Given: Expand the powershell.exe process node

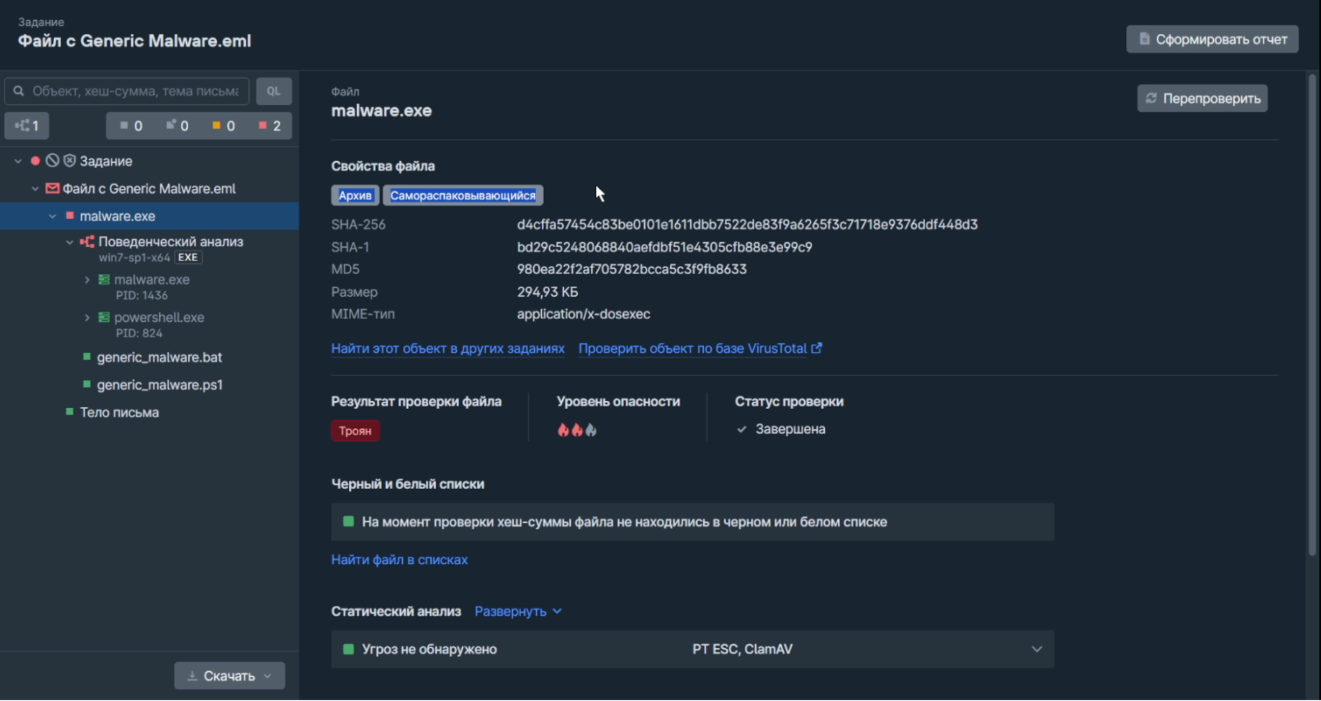Looking at the screenshot, I should coord(87,318).
